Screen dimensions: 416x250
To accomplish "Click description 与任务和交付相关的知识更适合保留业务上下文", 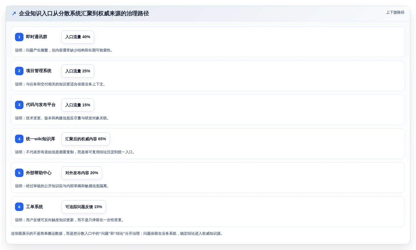I will coord(61,84).
